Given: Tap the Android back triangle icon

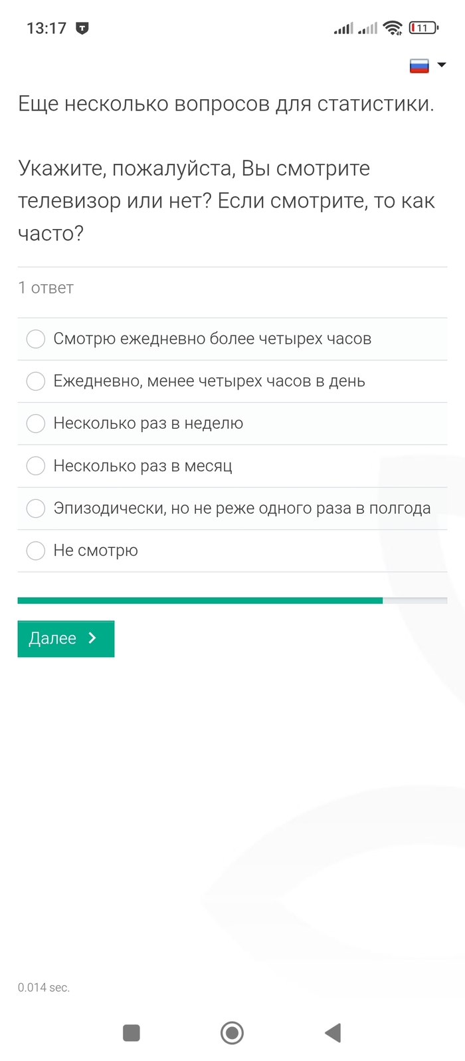Looking at the screenshot, I should [333, 1032].
